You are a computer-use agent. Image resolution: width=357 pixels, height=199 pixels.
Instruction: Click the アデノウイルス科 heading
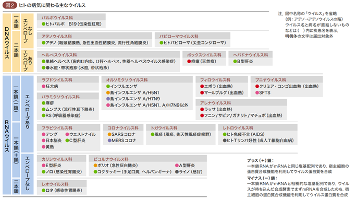[57, 36]
